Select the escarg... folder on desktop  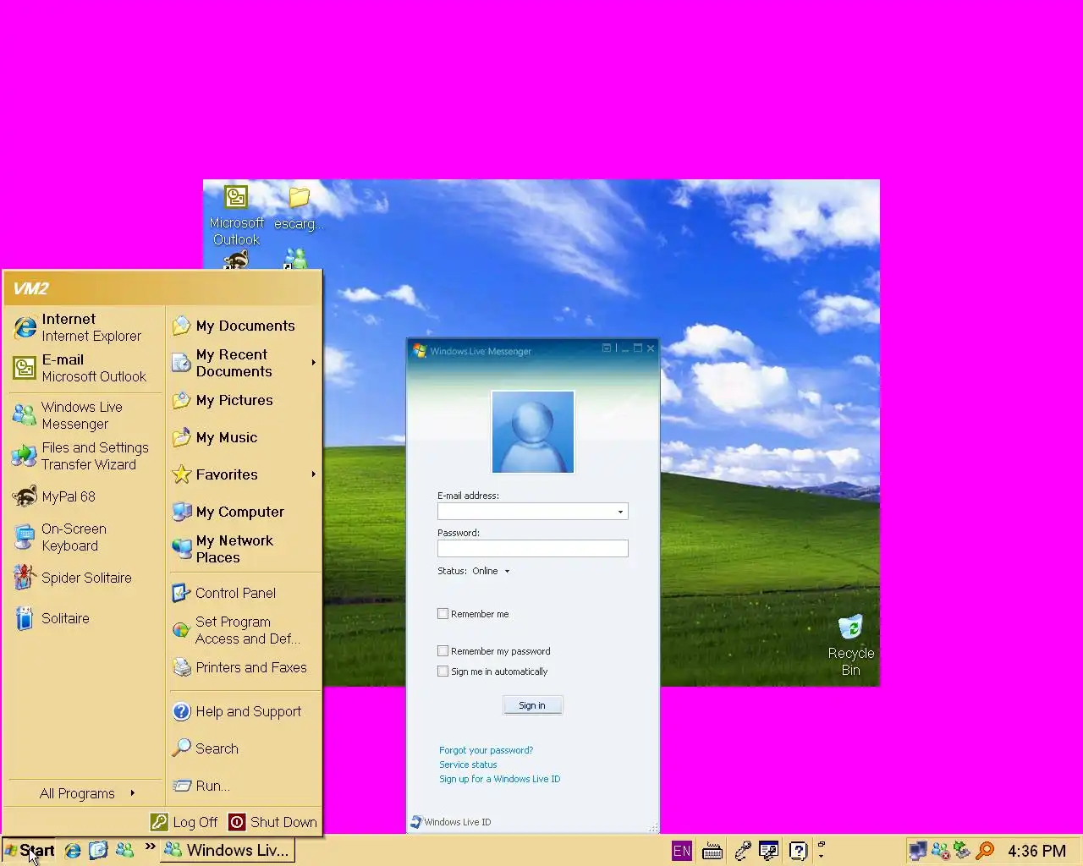tap(299, 208)
